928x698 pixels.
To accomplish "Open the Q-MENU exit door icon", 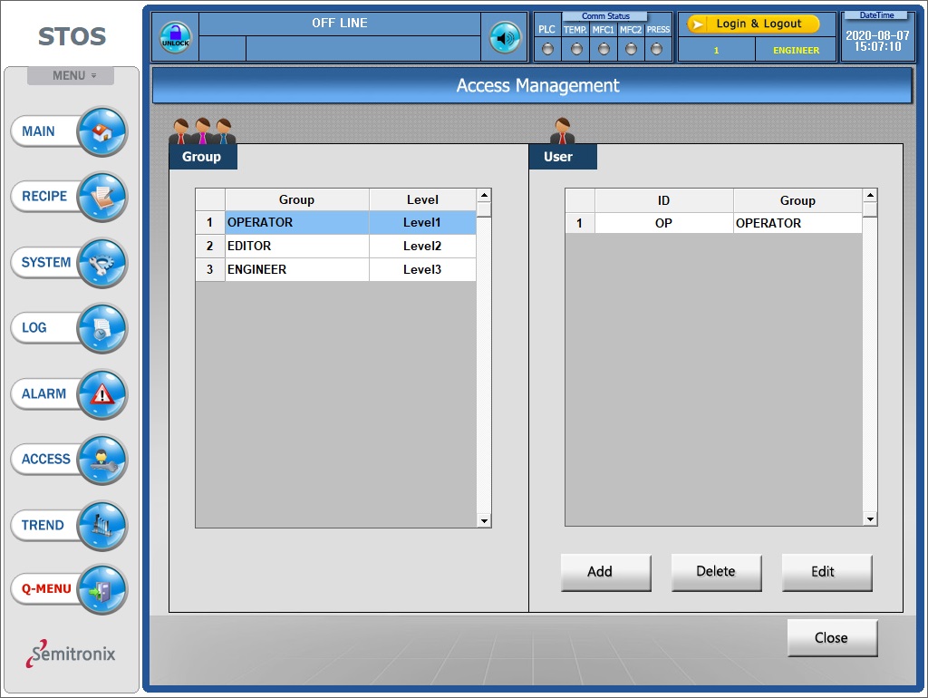I will point(101,589).
